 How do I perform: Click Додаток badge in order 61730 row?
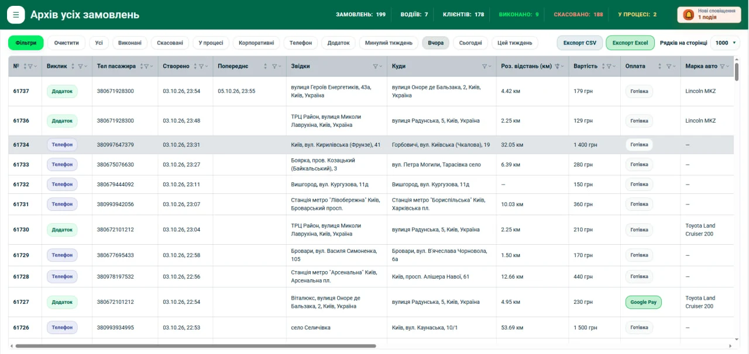pyautogui.click(x=62, y=230)
